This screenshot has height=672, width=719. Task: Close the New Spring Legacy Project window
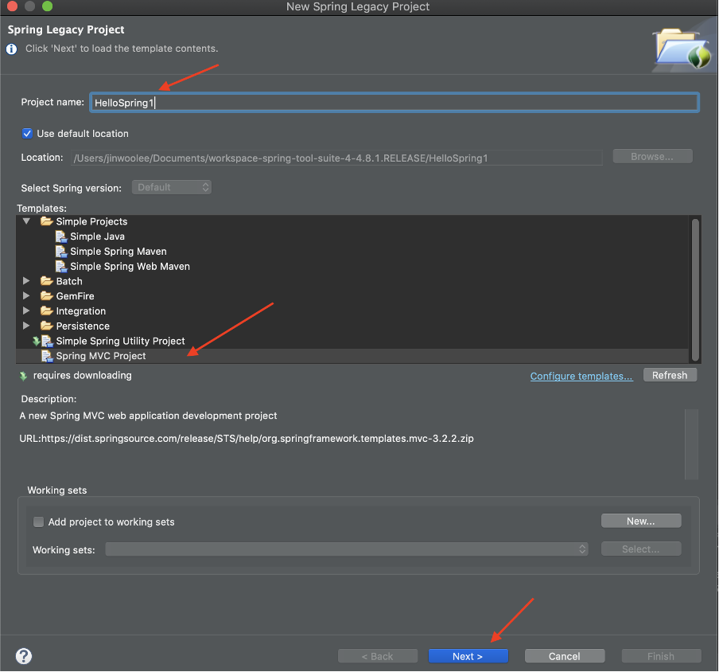12,6
